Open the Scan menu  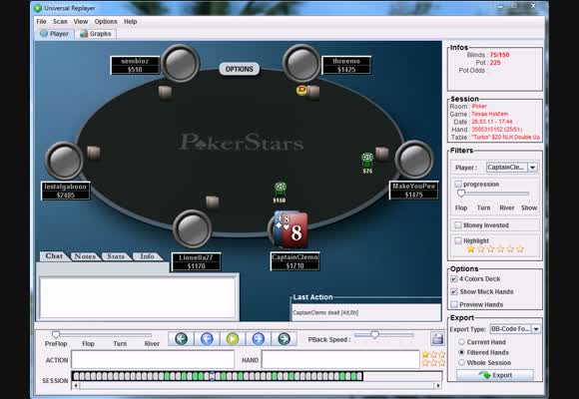point(60,21)
